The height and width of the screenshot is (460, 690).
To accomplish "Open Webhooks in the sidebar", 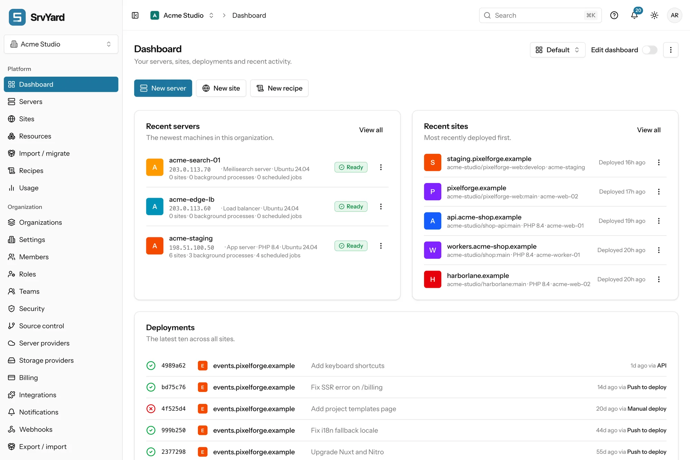I will (x=61, y=429).
